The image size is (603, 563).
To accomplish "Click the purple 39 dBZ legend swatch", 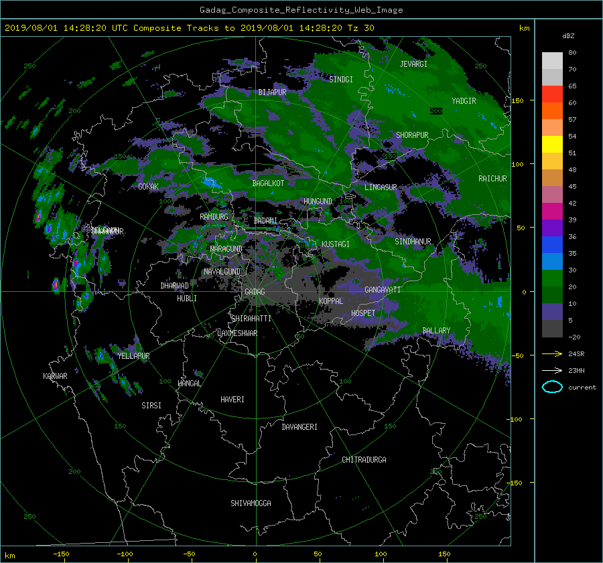I will point(552,228).
